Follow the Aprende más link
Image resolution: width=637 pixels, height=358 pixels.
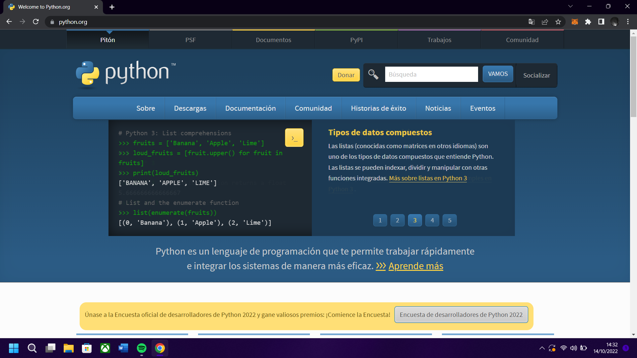[416, 266]
